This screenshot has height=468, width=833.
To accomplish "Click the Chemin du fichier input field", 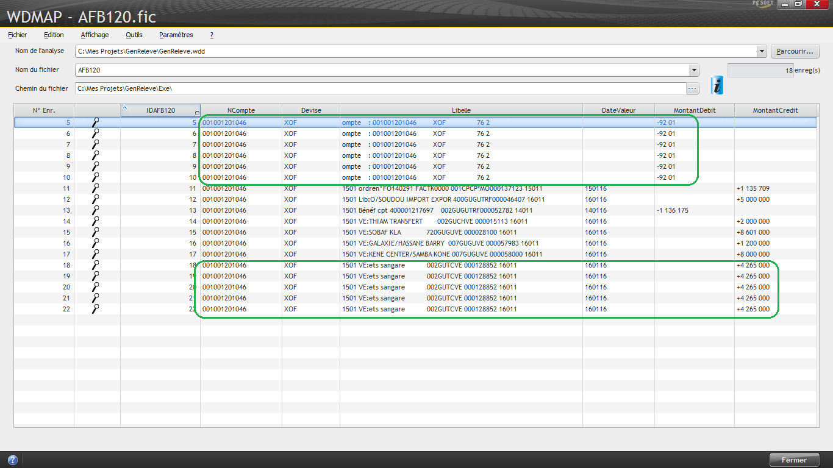I will pos(380,88).
